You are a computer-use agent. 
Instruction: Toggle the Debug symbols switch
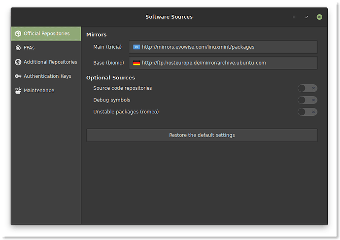tap(307, 100)
